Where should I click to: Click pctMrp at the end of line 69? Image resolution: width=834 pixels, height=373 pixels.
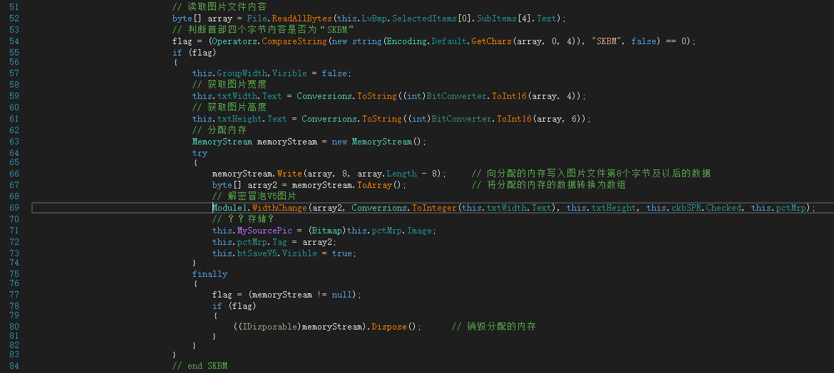click(x=791, y=208)
